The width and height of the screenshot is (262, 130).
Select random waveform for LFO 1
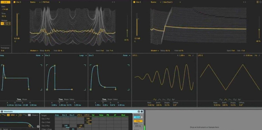(x=173, y=100)
